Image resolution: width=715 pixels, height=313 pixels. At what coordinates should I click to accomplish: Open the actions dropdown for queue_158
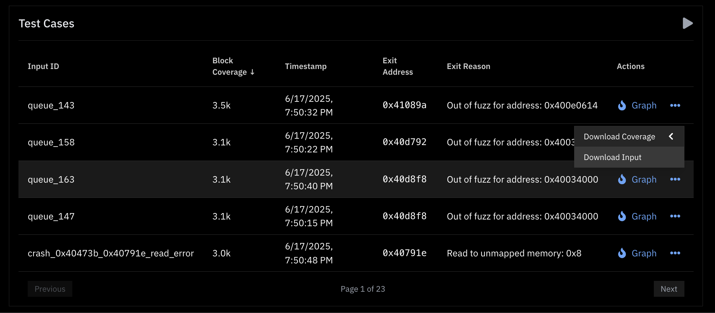pos(676,142)
